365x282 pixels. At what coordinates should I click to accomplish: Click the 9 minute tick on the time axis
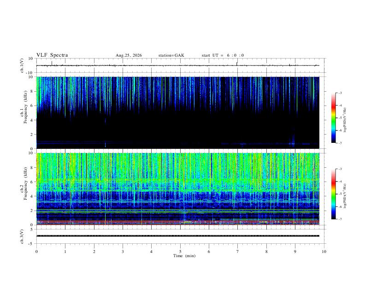point(295,252)
